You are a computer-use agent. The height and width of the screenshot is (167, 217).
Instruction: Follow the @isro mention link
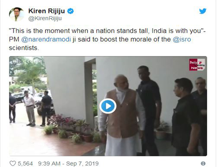point(182,39)
